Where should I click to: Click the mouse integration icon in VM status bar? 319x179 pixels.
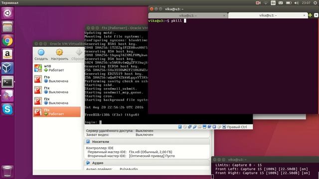coord(219,127)
